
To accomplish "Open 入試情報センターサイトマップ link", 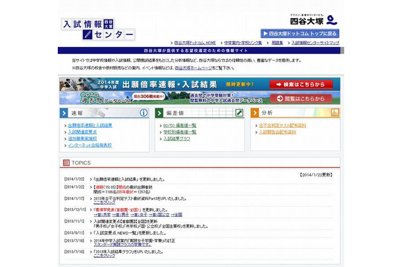I will click(315, 43).
